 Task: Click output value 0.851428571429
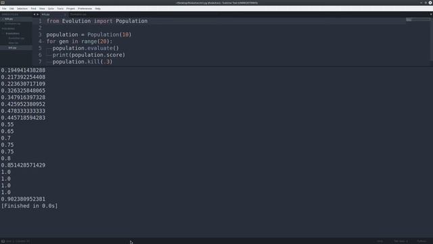point(23,165)
